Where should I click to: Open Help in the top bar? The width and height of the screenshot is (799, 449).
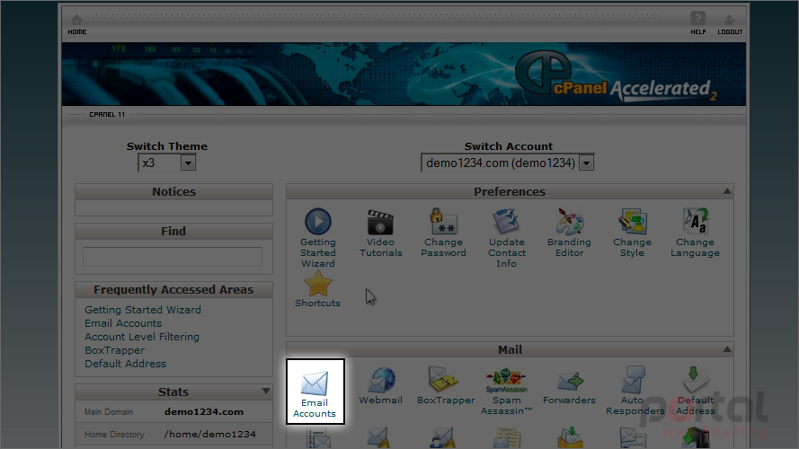[x=698, y=23]
